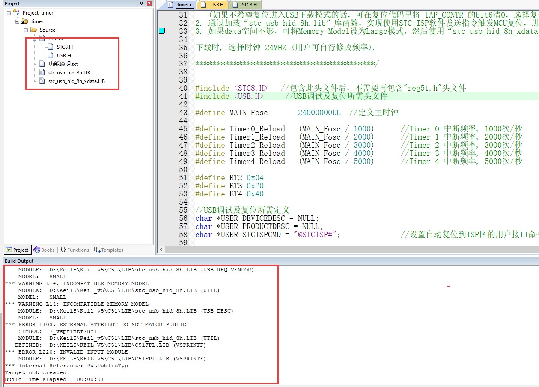Click the Source folder icon

(33, 30)
